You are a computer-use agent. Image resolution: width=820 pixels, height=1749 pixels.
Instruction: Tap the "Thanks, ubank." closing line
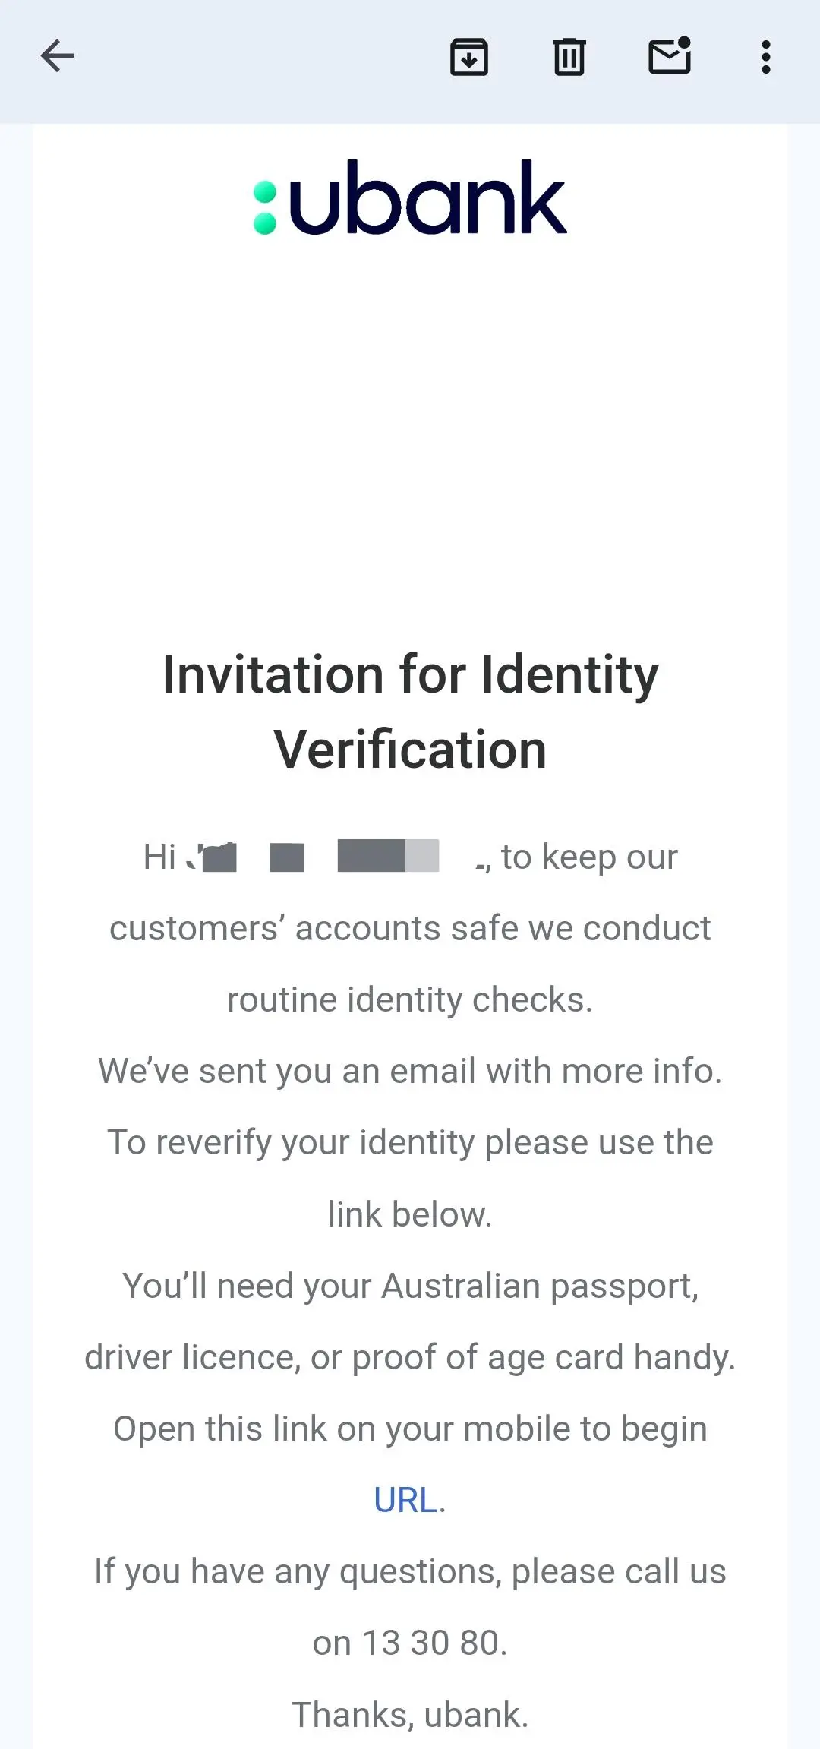coord(408,1713)
